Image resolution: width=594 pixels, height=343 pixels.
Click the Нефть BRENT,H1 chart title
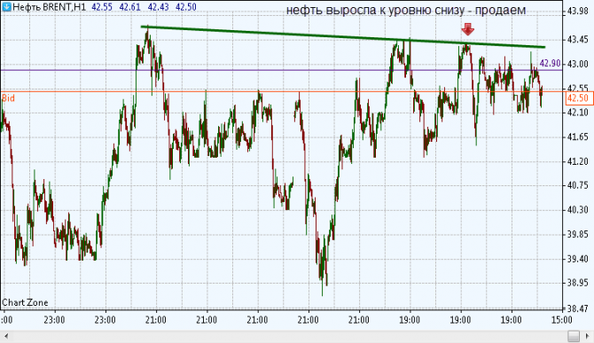click(50, 7)
